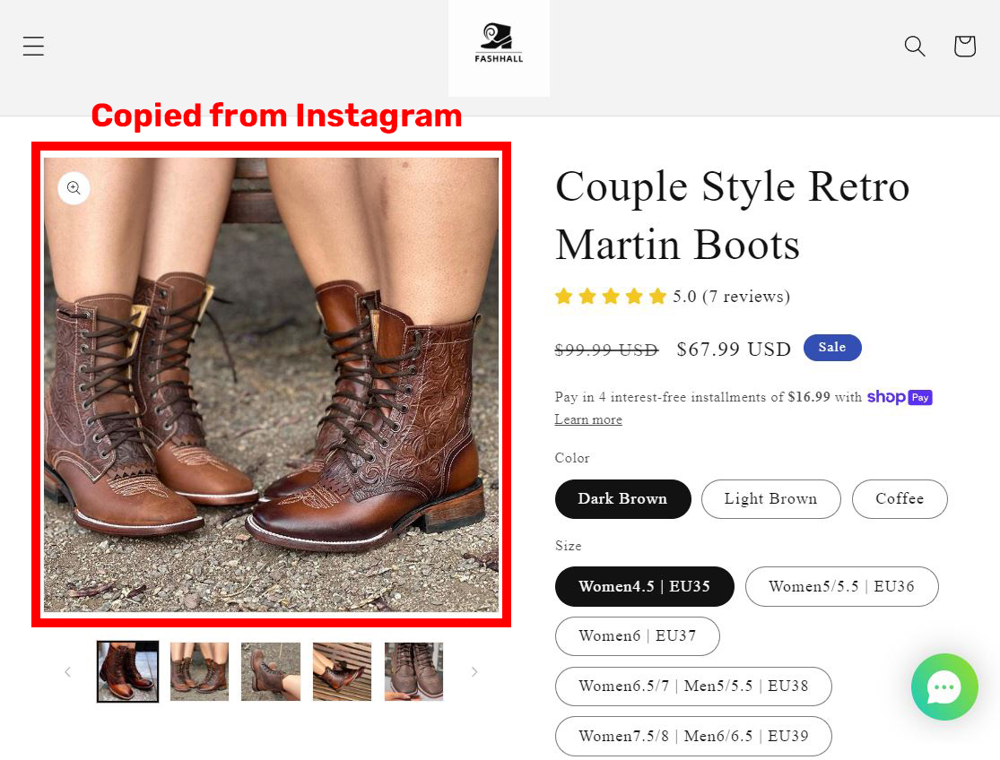Select the Dark Brown color swatch
This screenshot has height=760, width=1000.
point(622,499)
